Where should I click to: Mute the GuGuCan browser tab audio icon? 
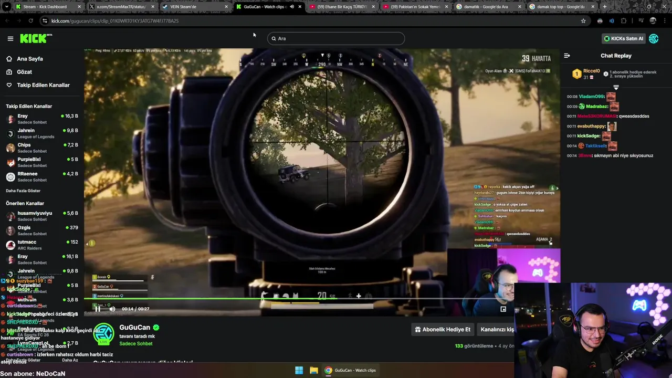click(292, 7)
